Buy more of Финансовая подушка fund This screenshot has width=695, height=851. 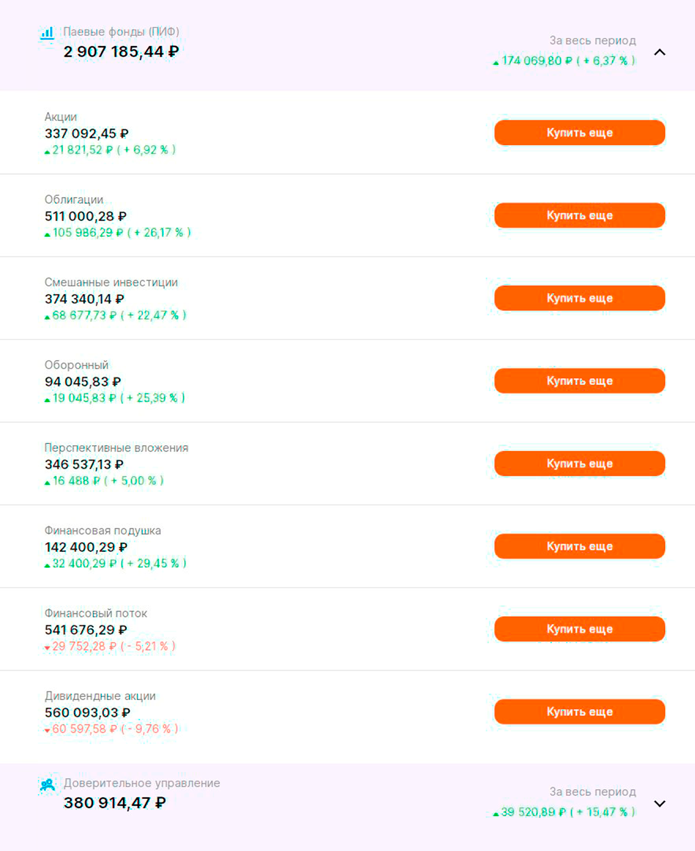tap(580, 546)
